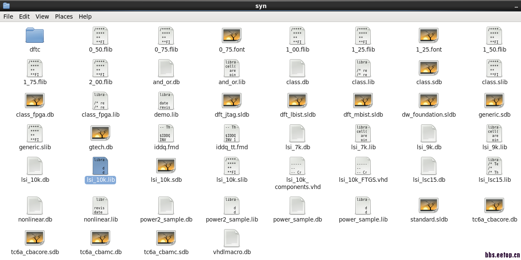Select the lsi_10k.sdb image icon
The height and width of the screenshot is (260, 521).
[x=166, y=166]
